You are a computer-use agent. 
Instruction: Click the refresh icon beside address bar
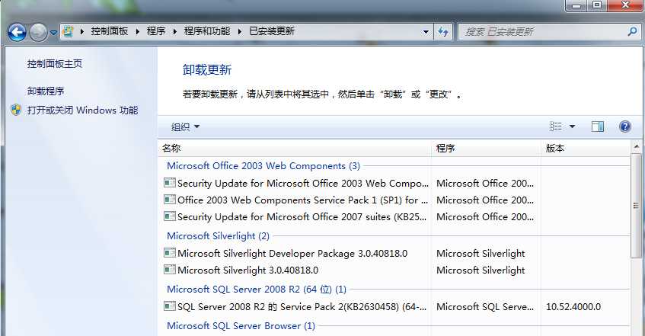pyautogui.click(x=443, y=31)
